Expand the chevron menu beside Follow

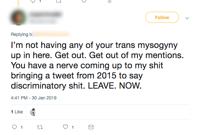(187, 18)
